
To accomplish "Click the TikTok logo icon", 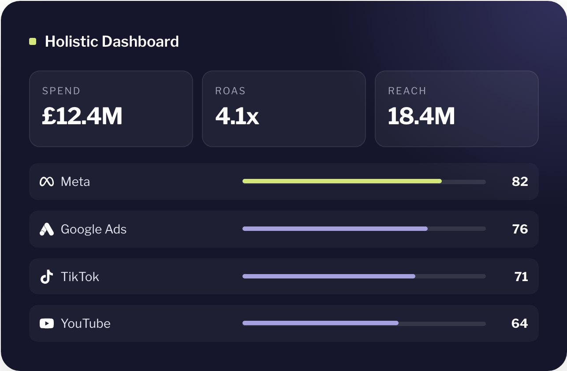I will (47, 277).
